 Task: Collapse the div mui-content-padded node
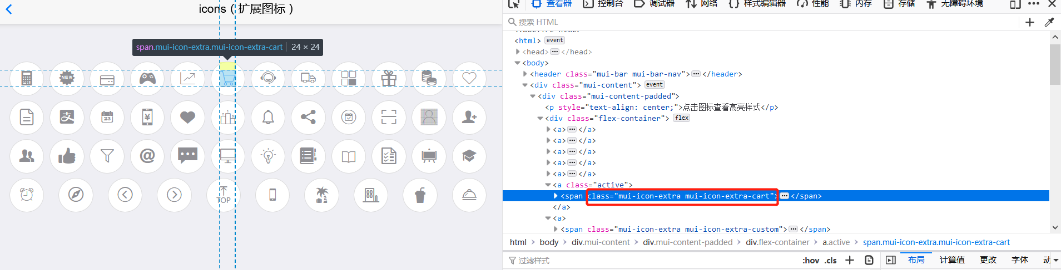pyautogui.click(x=533, y=96)
